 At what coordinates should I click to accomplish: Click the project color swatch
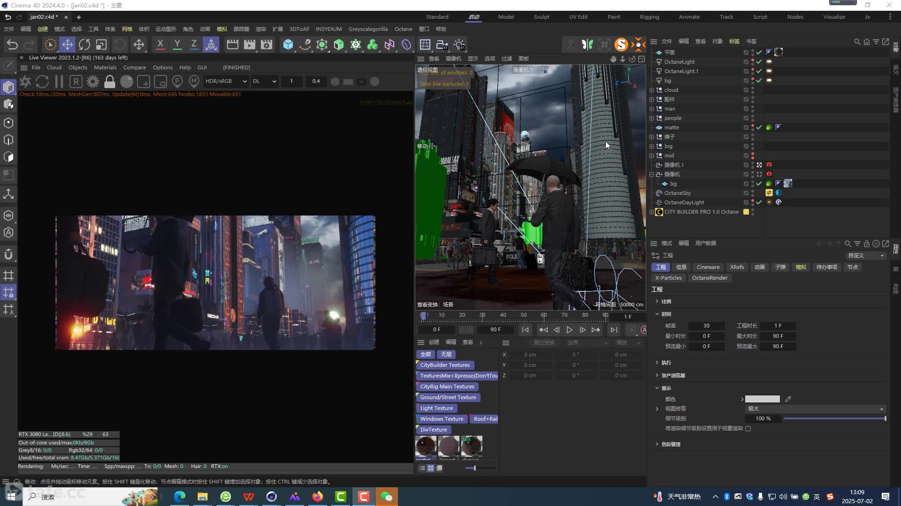[762, 399]
